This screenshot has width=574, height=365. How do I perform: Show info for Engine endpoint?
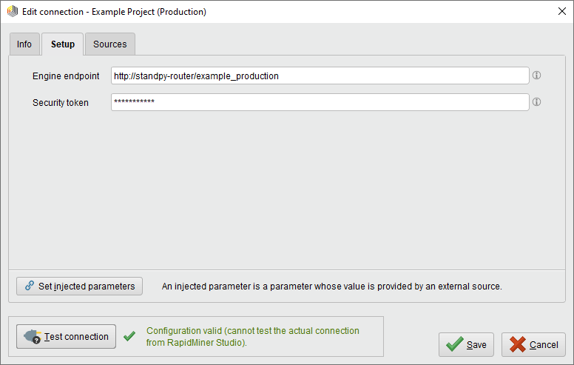click(x=537, y=76)
